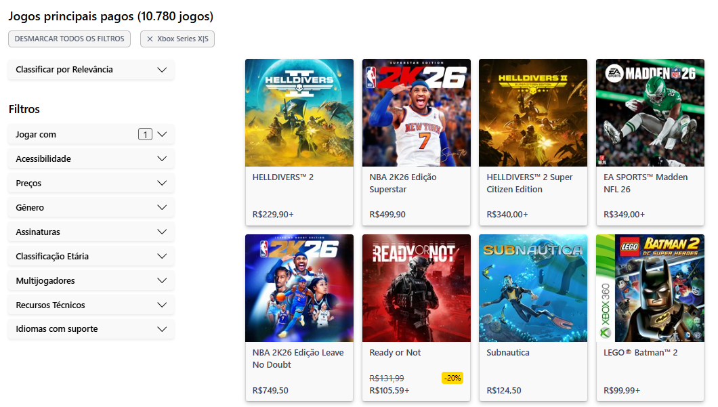
Task: Open HELLDIVERS 2 Super Citizen Edition cover
Action: tap(533, 112)
